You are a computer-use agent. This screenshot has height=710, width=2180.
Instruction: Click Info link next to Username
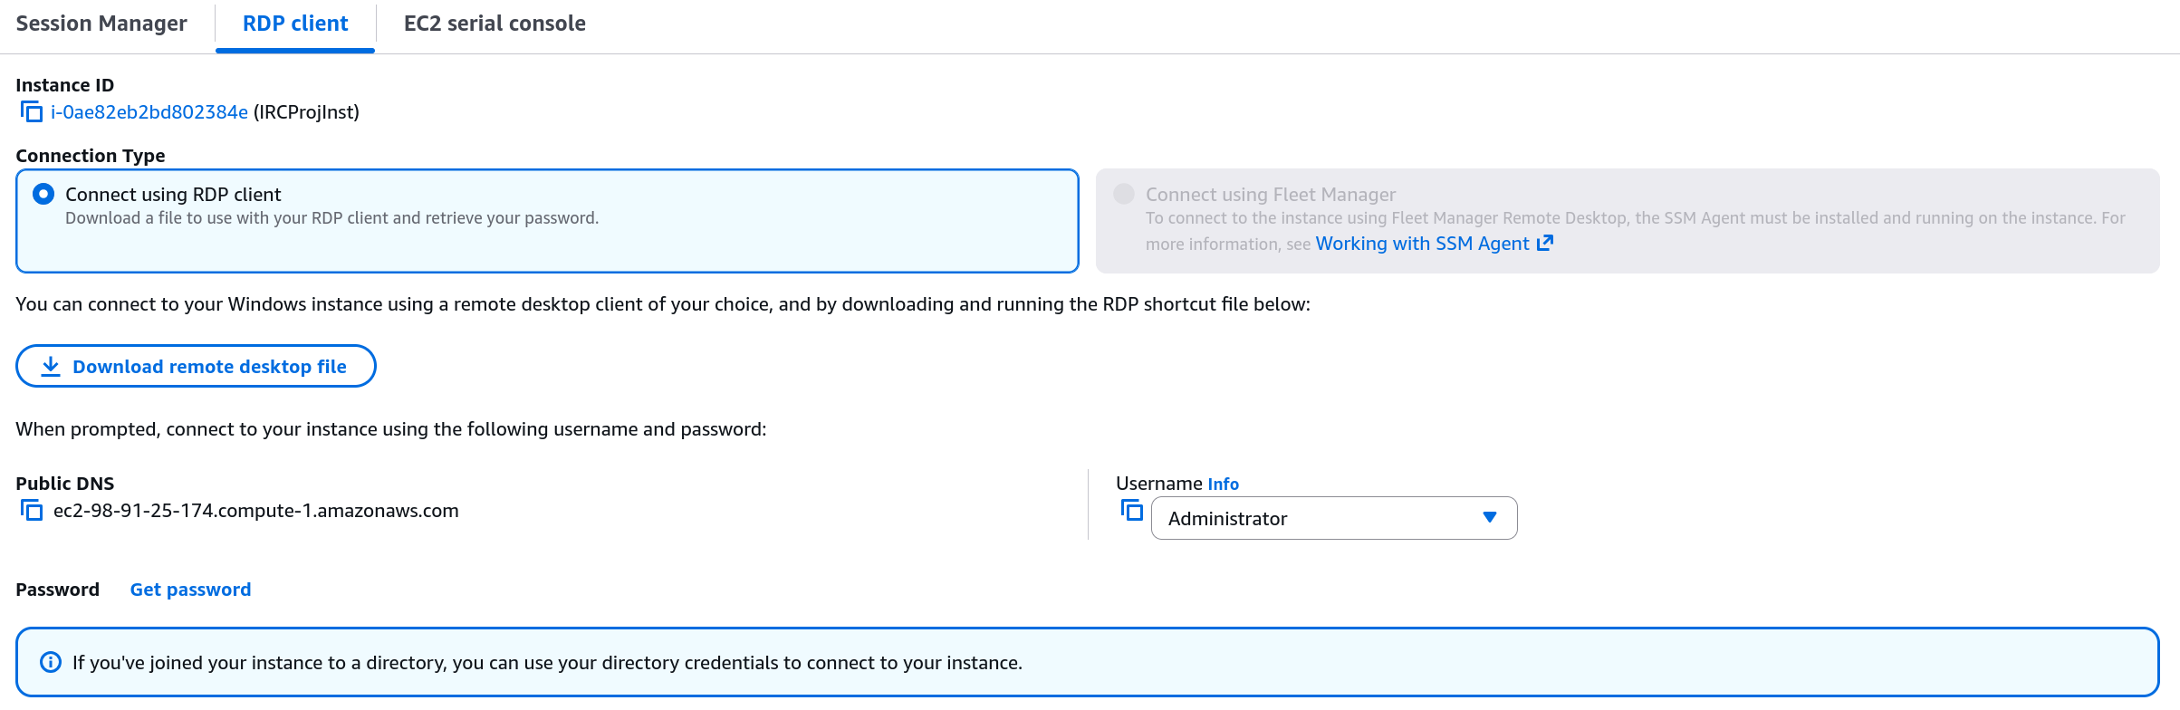click(x=1223, y=485)
